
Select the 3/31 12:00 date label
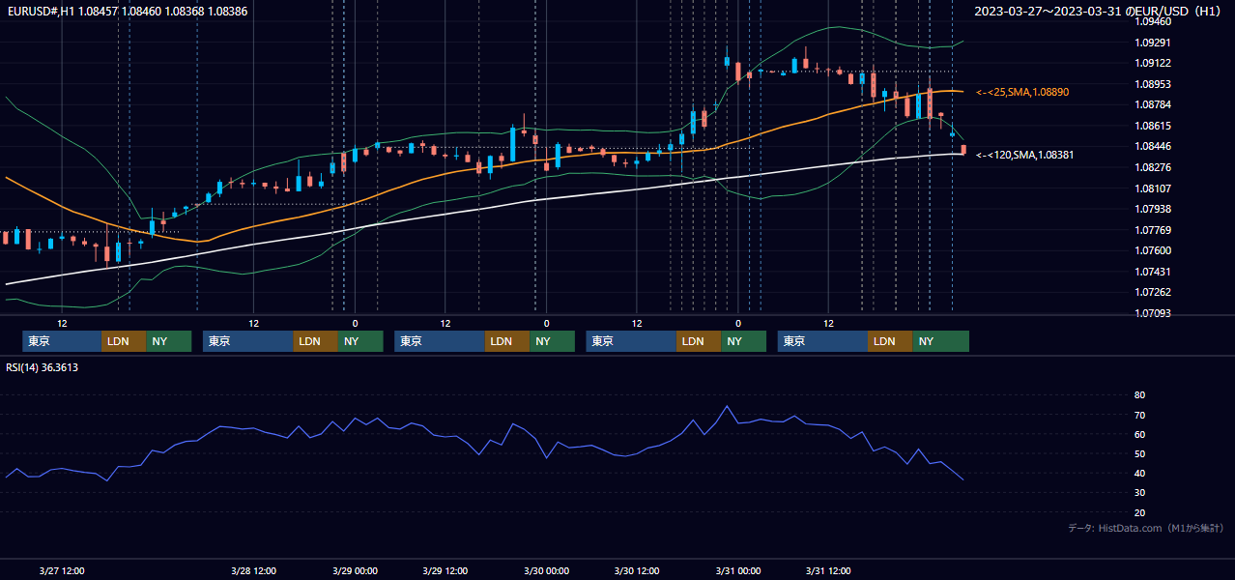(829, 570)
